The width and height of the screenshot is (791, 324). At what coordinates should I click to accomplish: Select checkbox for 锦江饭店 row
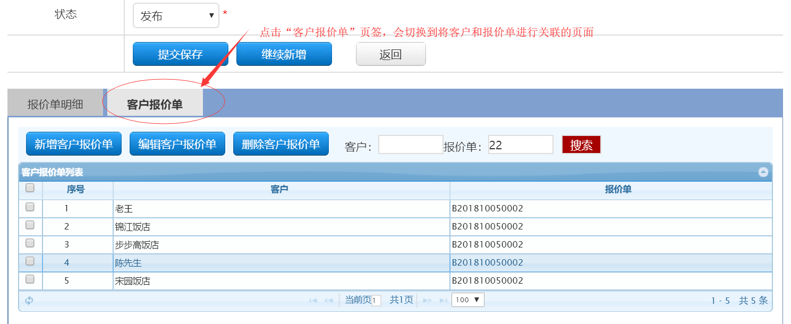click(x=30, y=225)
